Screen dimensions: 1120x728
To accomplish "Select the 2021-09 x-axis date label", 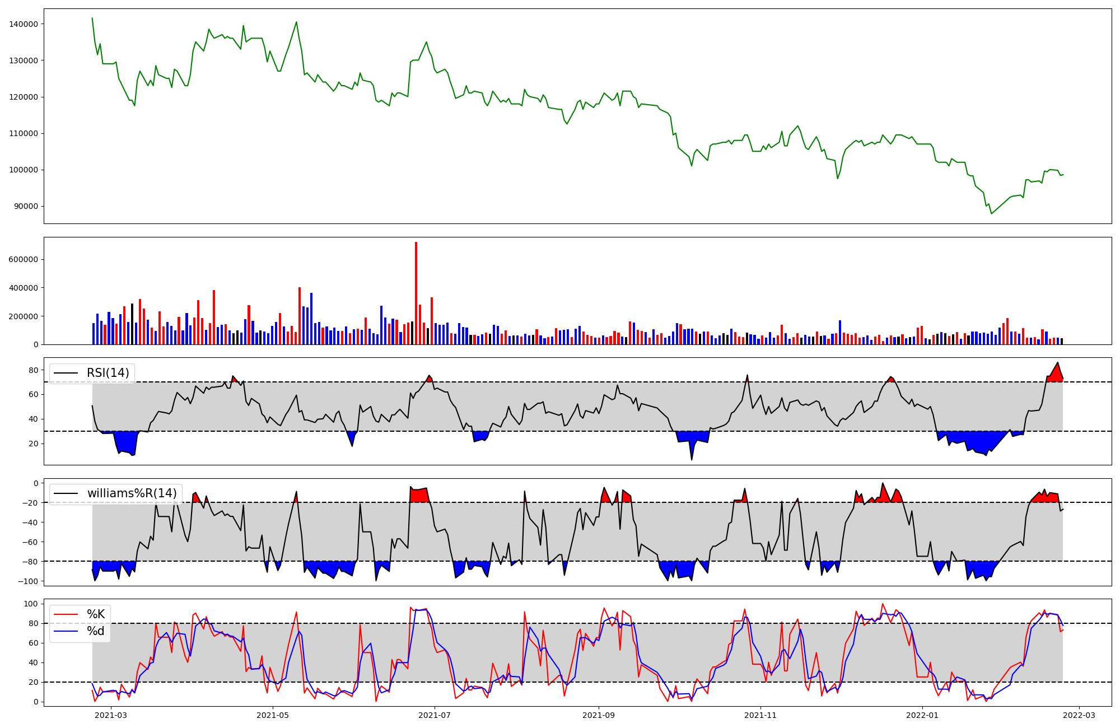I will point(599,715).
